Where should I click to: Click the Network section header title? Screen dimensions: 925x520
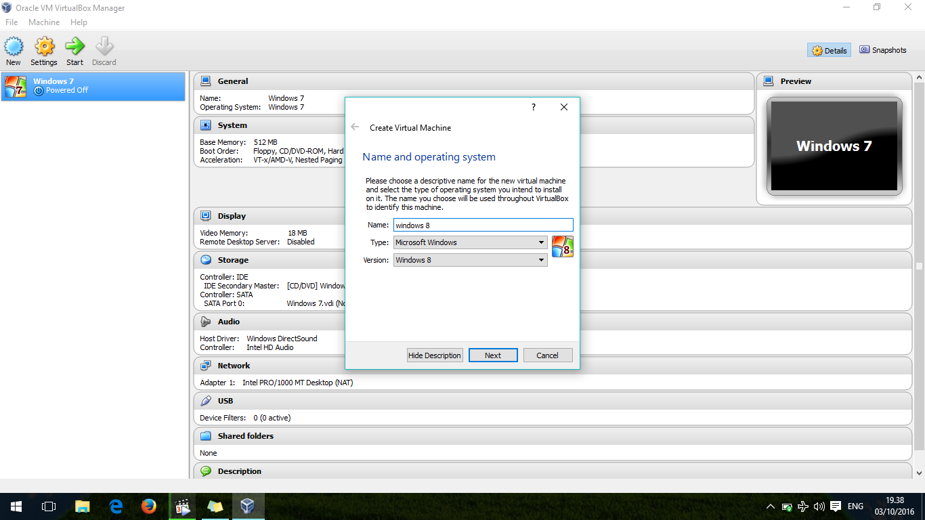(234, 366)
